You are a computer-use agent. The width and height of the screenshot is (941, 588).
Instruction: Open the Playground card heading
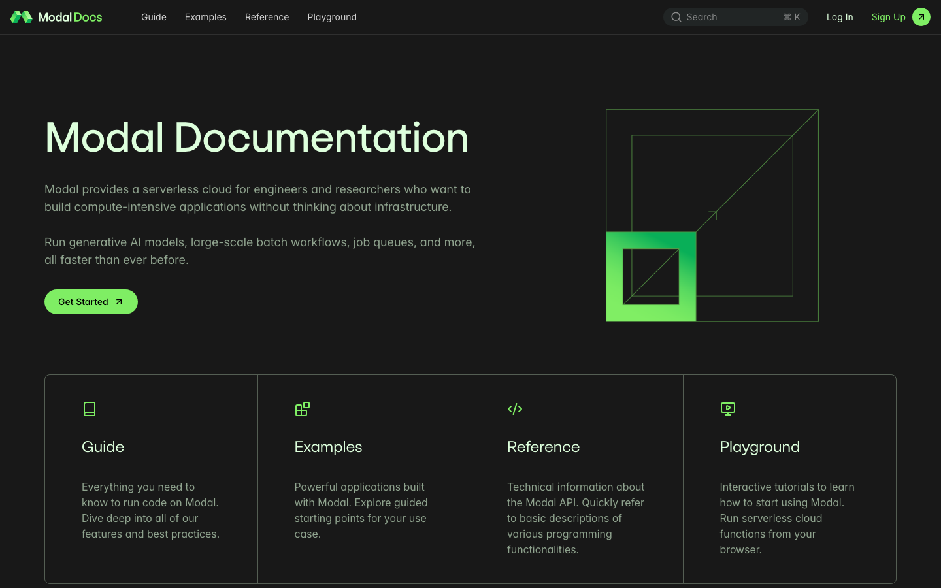point(759,447)
